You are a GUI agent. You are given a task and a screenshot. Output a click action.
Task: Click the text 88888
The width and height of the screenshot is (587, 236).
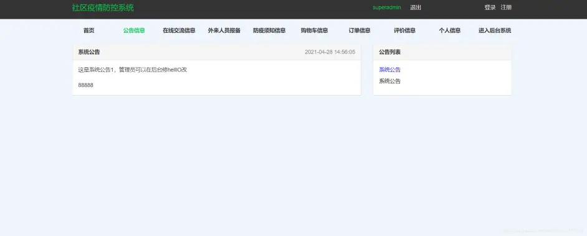pos(86,85)
